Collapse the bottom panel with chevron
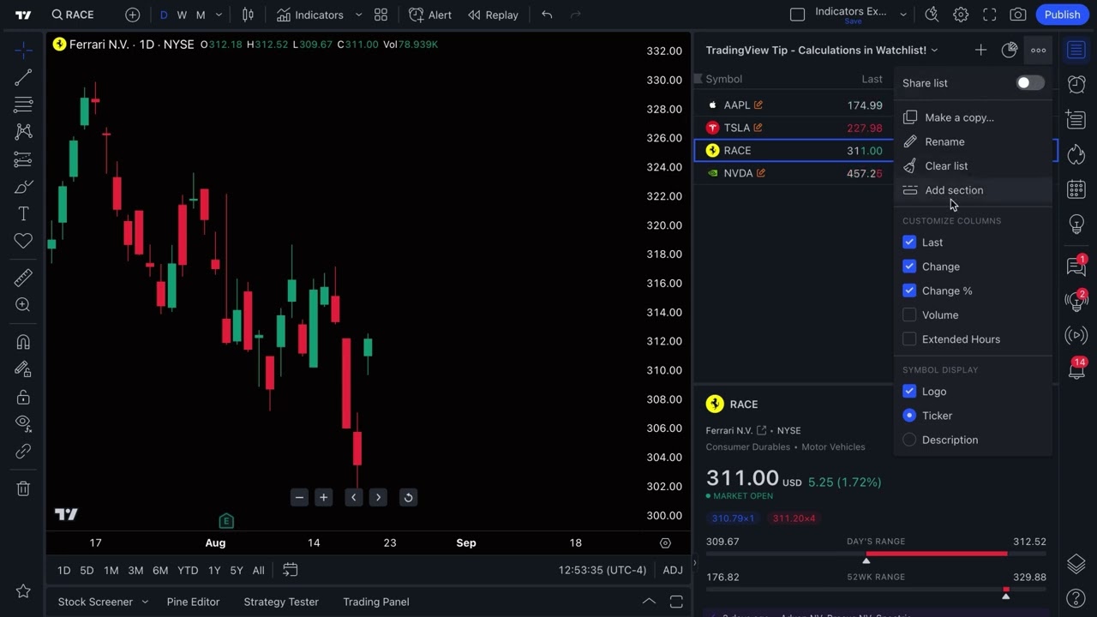This screenshot has width=1097, height=617. 649,602
